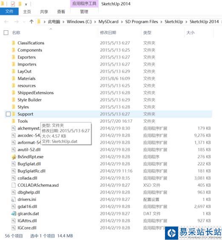Image resolution: width=222 pixels, height=240 pixels.
Task: Click the forward navigation arrow
Action: click(x=16, y=22)
